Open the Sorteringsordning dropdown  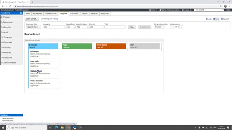tap(159, 27)
